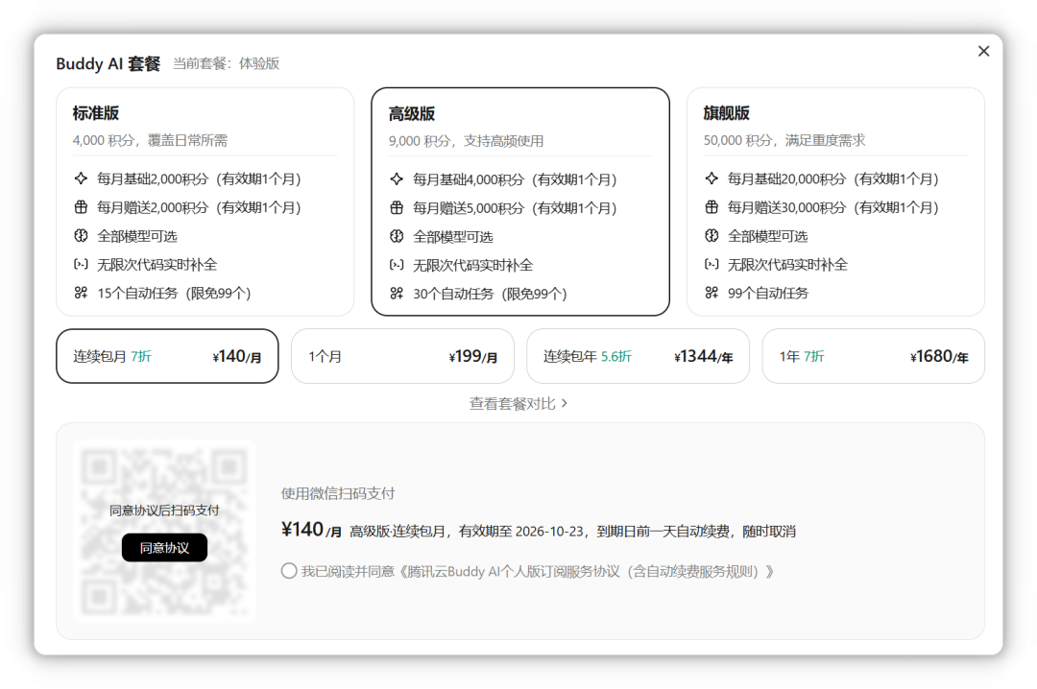The width and height of the screenshot is (1037, 689).
Task: Choose 连续包年 ¥1344/年 billing option
Action: [x=639, y=356]
